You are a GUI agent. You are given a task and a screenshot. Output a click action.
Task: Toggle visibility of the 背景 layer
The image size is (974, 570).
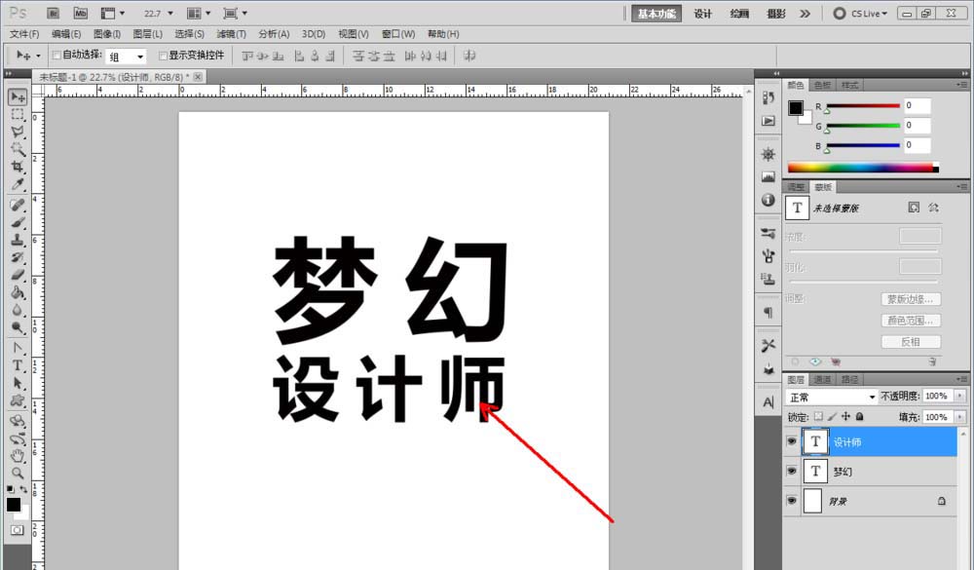(x=792, y=501)
